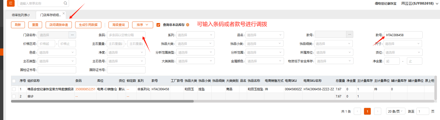
Task: Uncheck the 查询非本店库存 checkbox
Action: click(158, 25)
